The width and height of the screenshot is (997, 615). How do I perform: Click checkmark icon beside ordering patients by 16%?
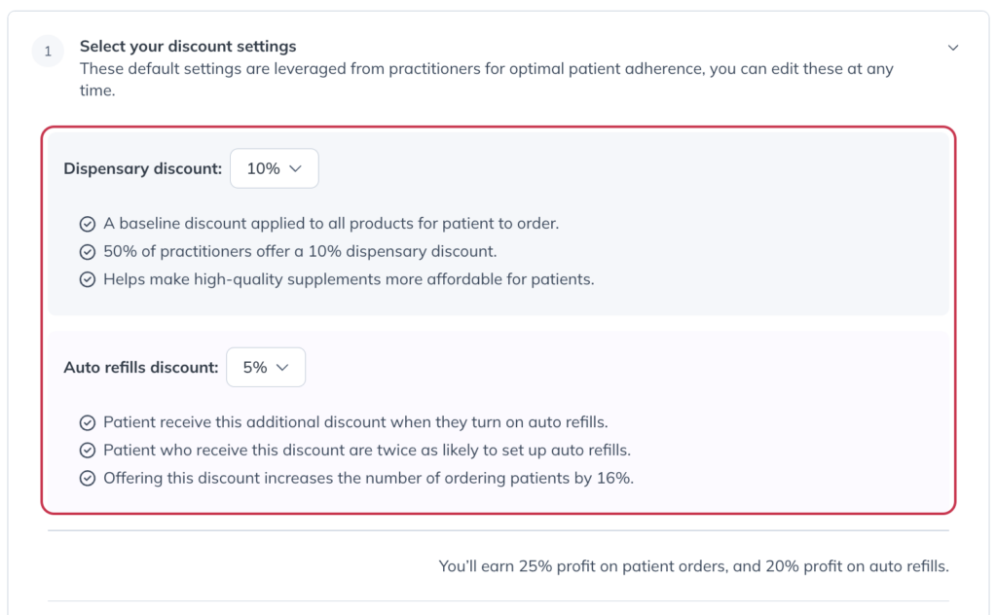click(x=87, y=479)
